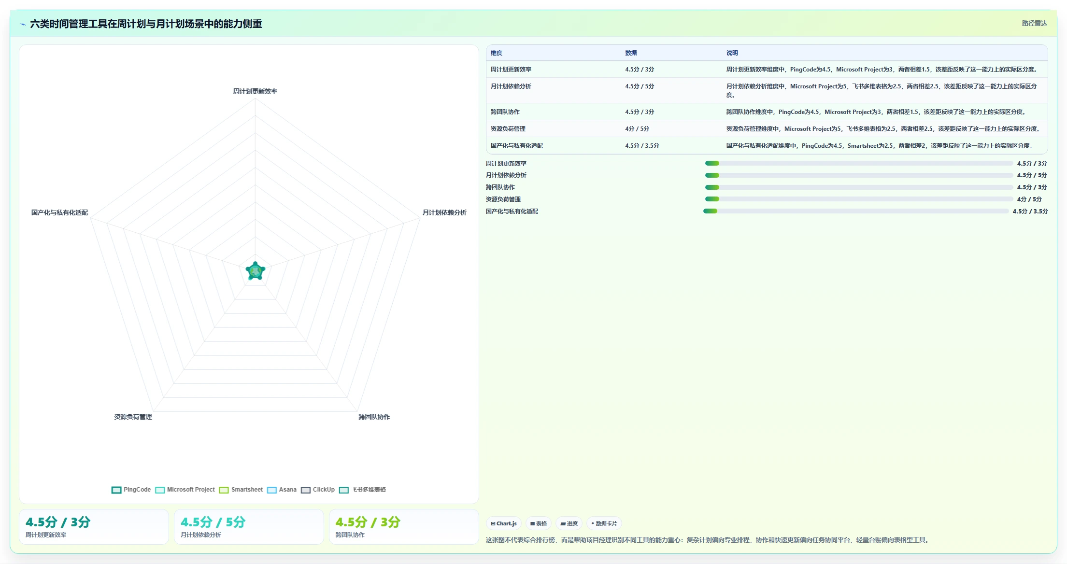Toggle PingCode legend swatch

point(116,490)
